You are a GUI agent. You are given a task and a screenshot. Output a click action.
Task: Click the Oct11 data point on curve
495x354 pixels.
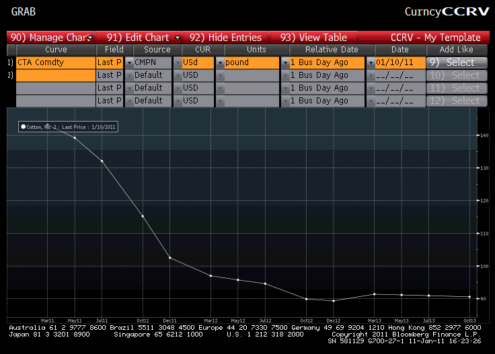click(143, 216)
